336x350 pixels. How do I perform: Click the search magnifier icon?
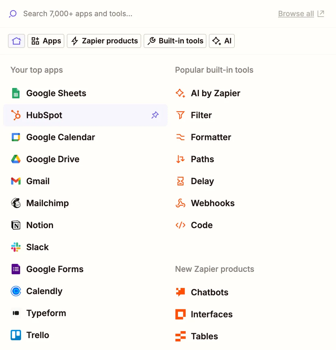point(13,14)
